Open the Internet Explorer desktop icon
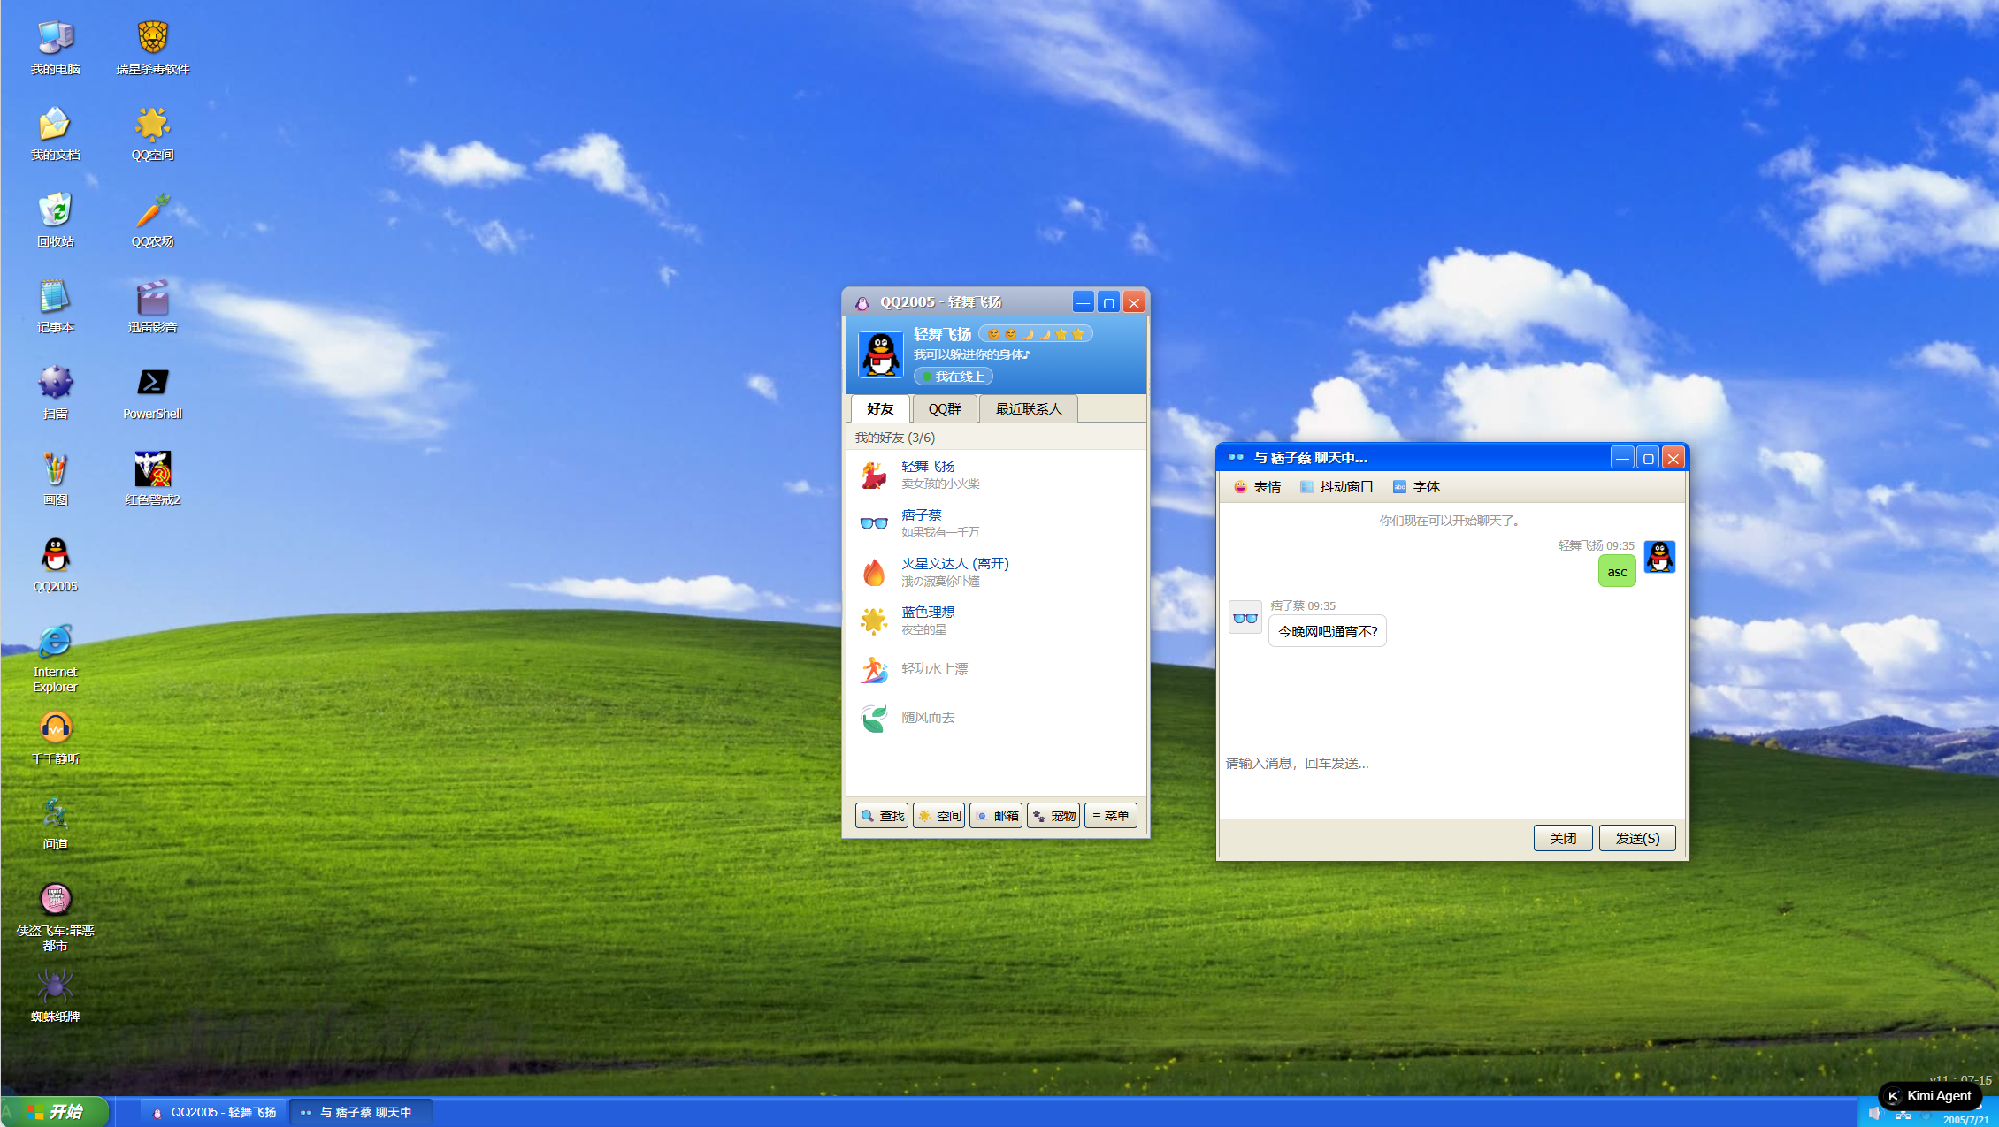This screenshot has width=1999, height=1127. (x=55, y=658)
